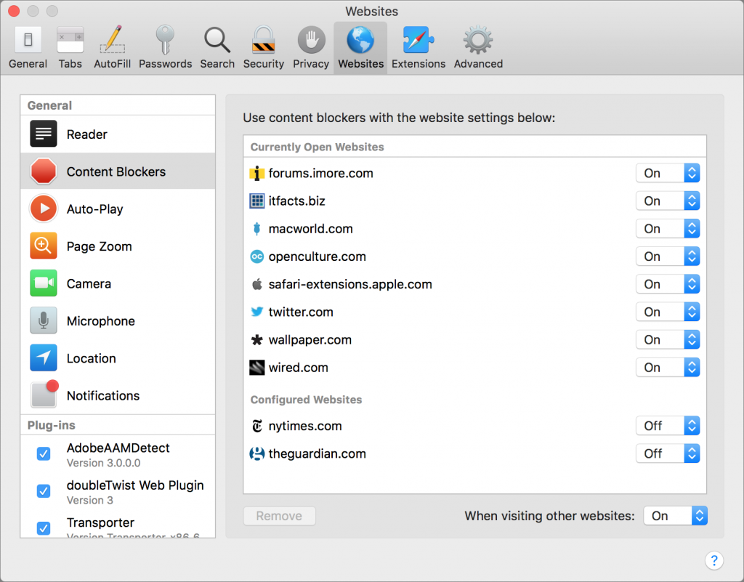744x582 pixels.
Task: Toggle the AdobeAAMDetect plug-in checkbox
Action: tap(44, 454)
